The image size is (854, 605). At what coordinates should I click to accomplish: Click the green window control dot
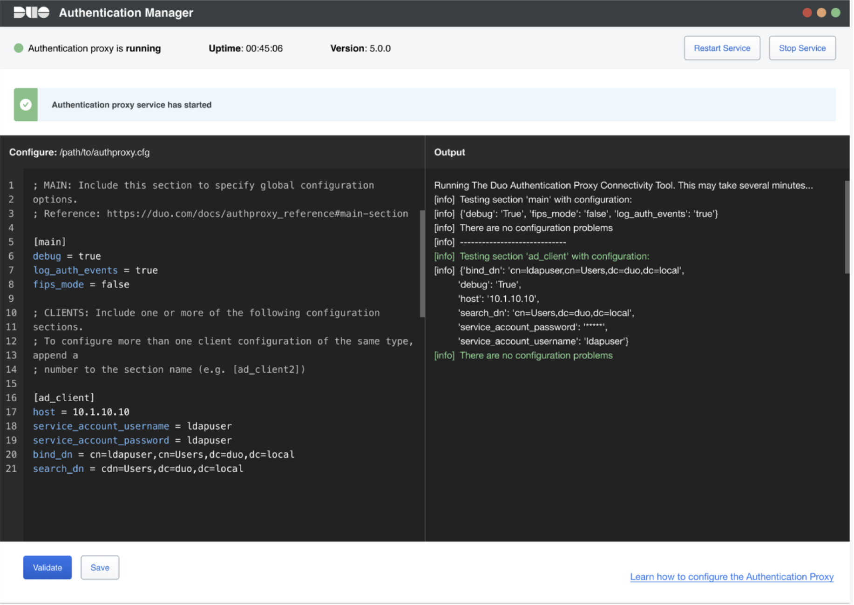(x=836, y=13)
